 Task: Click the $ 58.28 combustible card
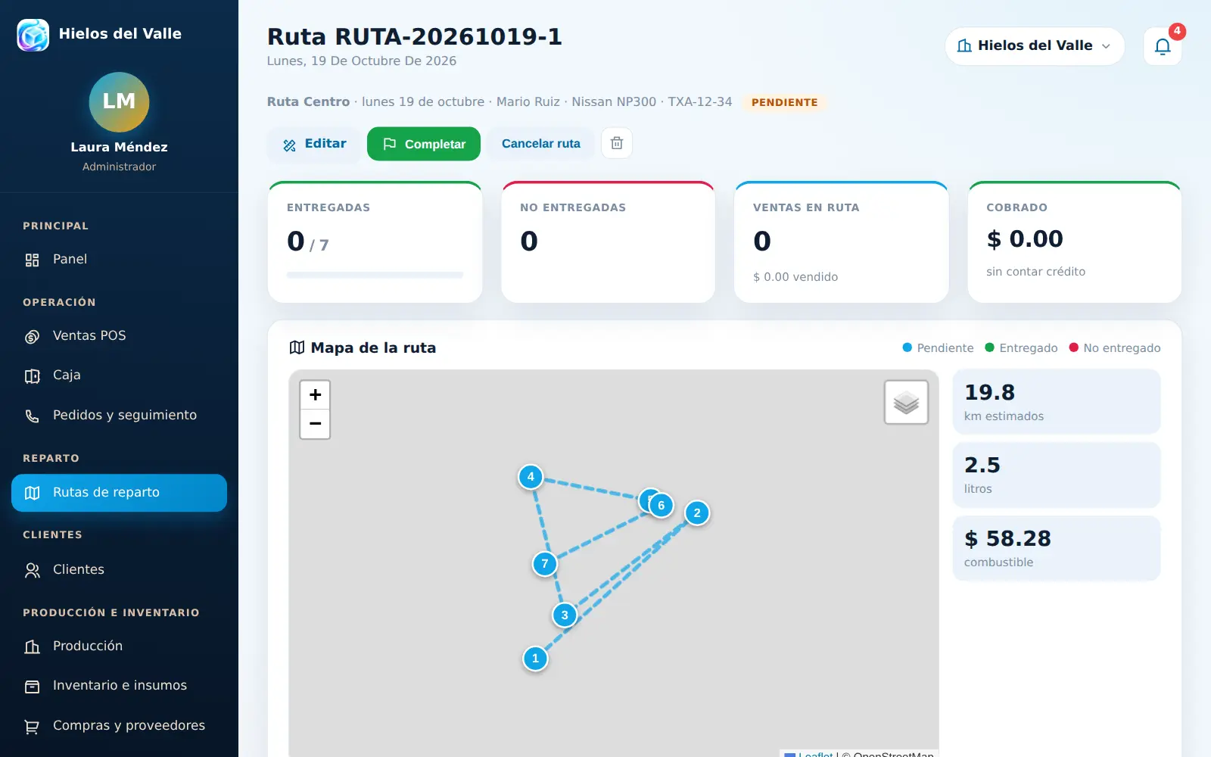(x=1057, y=548)
